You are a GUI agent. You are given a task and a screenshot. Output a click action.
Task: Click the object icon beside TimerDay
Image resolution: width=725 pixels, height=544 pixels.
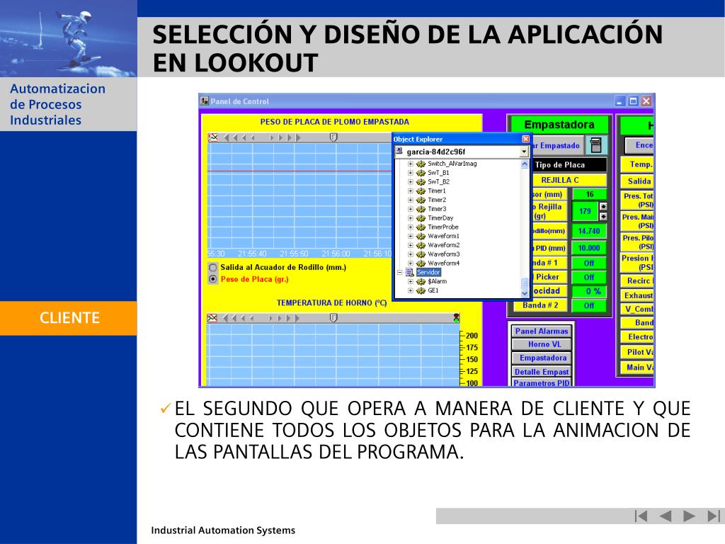pyautogui.click(x=421, y=218)
